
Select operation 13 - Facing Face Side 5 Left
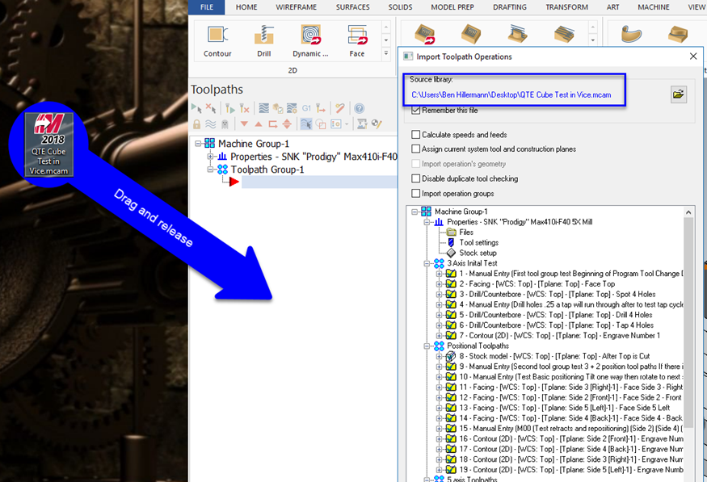pos(565,408)
